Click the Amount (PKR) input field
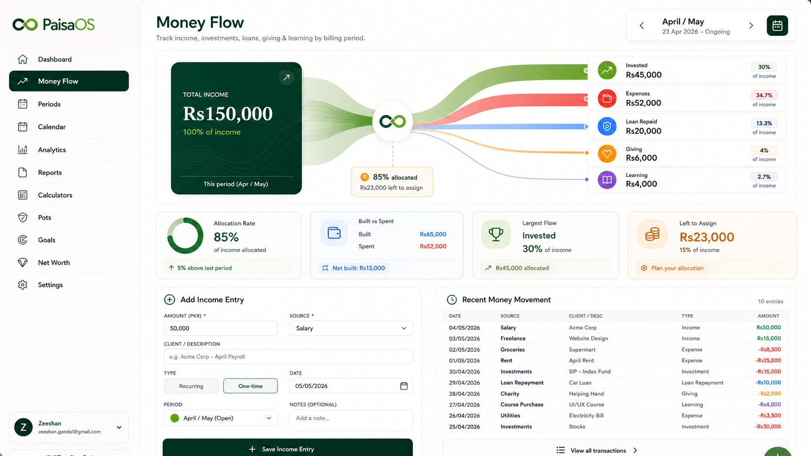 (221, 328)
